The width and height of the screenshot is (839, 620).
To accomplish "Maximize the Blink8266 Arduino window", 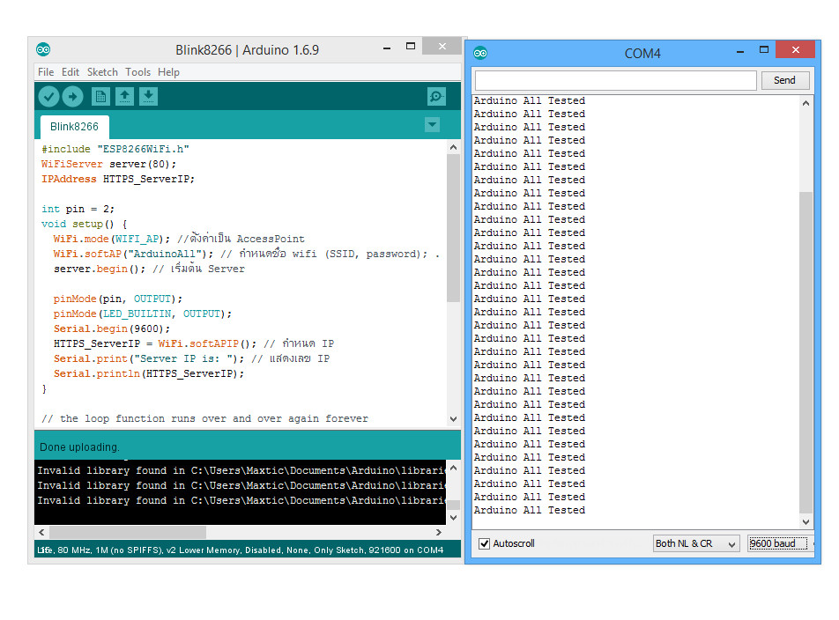I will pos(411,47).
